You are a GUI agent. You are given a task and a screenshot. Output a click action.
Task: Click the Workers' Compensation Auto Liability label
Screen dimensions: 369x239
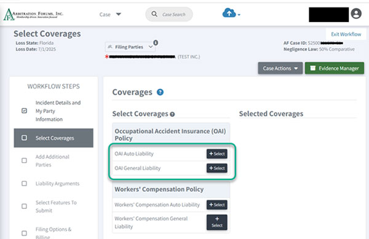click(157, 205)
